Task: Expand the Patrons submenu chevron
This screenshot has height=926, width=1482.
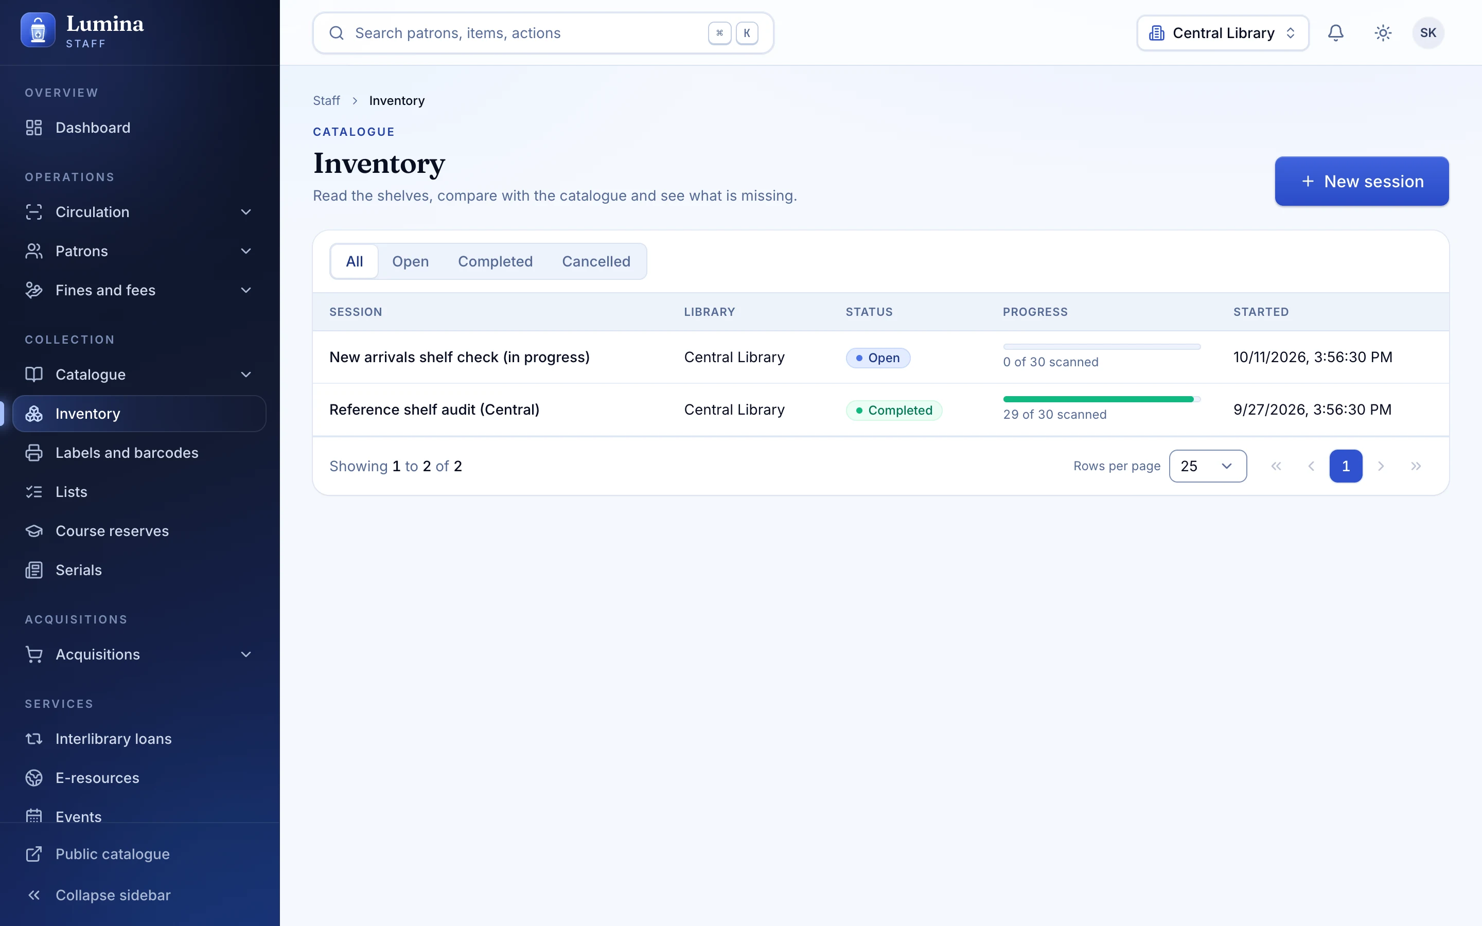Action: point(246,251)
